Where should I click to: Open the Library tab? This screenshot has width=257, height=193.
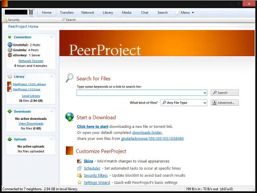point(108,12)
